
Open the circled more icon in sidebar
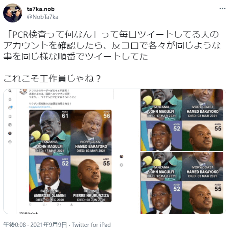10,142
